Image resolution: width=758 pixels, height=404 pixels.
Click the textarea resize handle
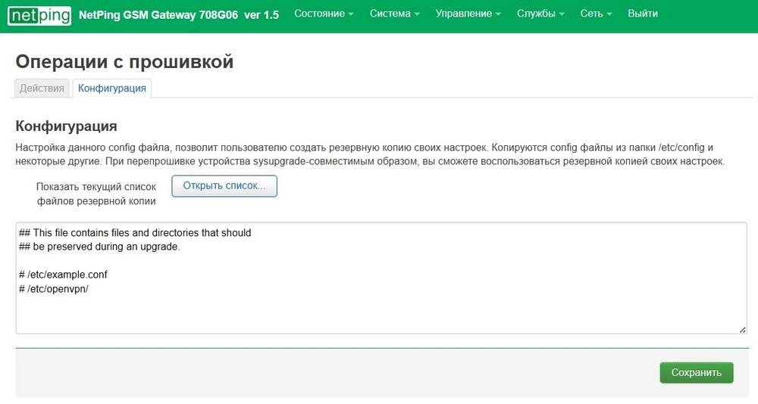click(x=743, y=329)
